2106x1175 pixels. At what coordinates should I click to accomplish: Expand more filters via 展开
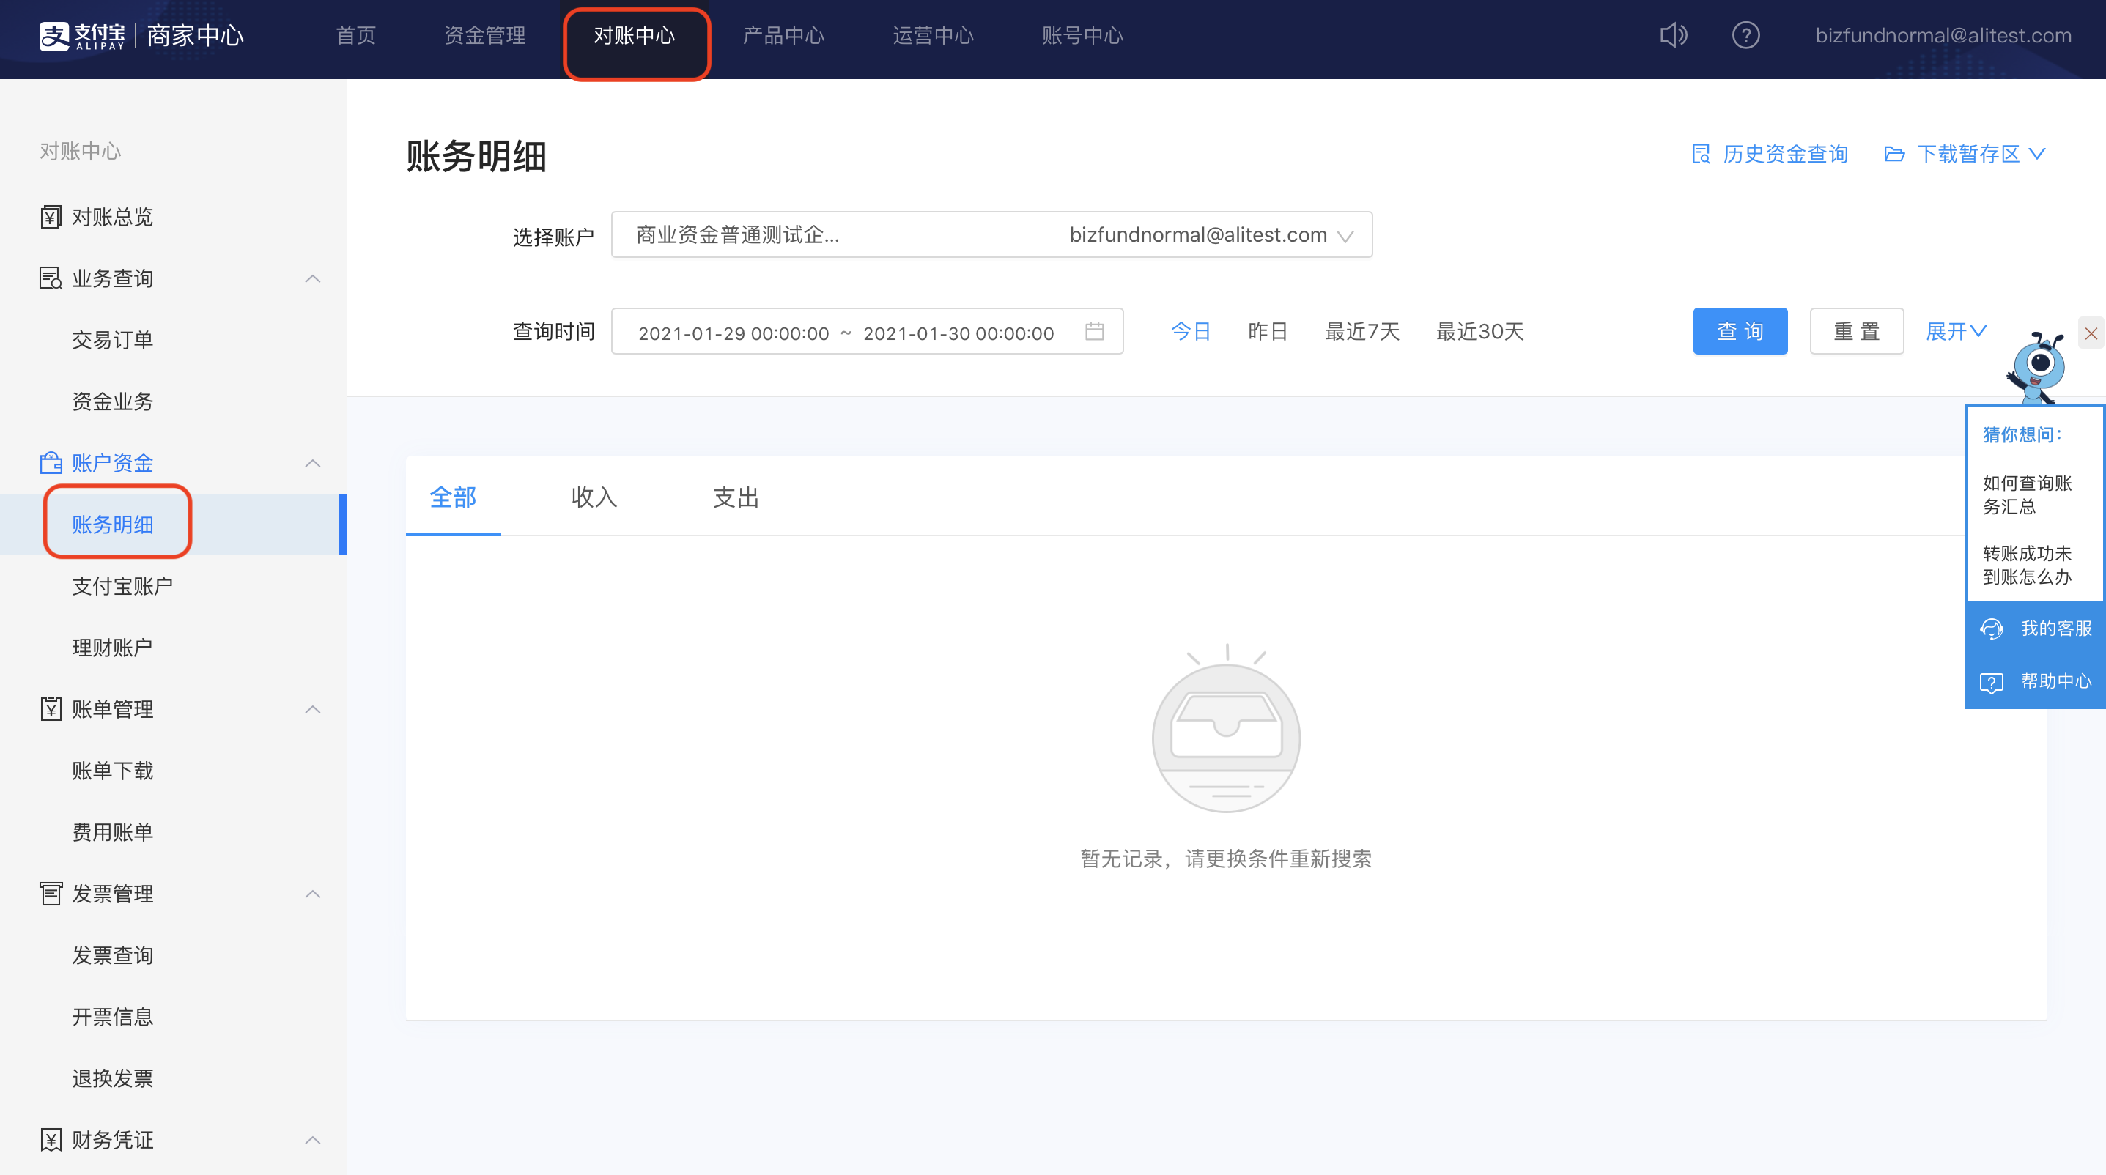[1956, 331]
